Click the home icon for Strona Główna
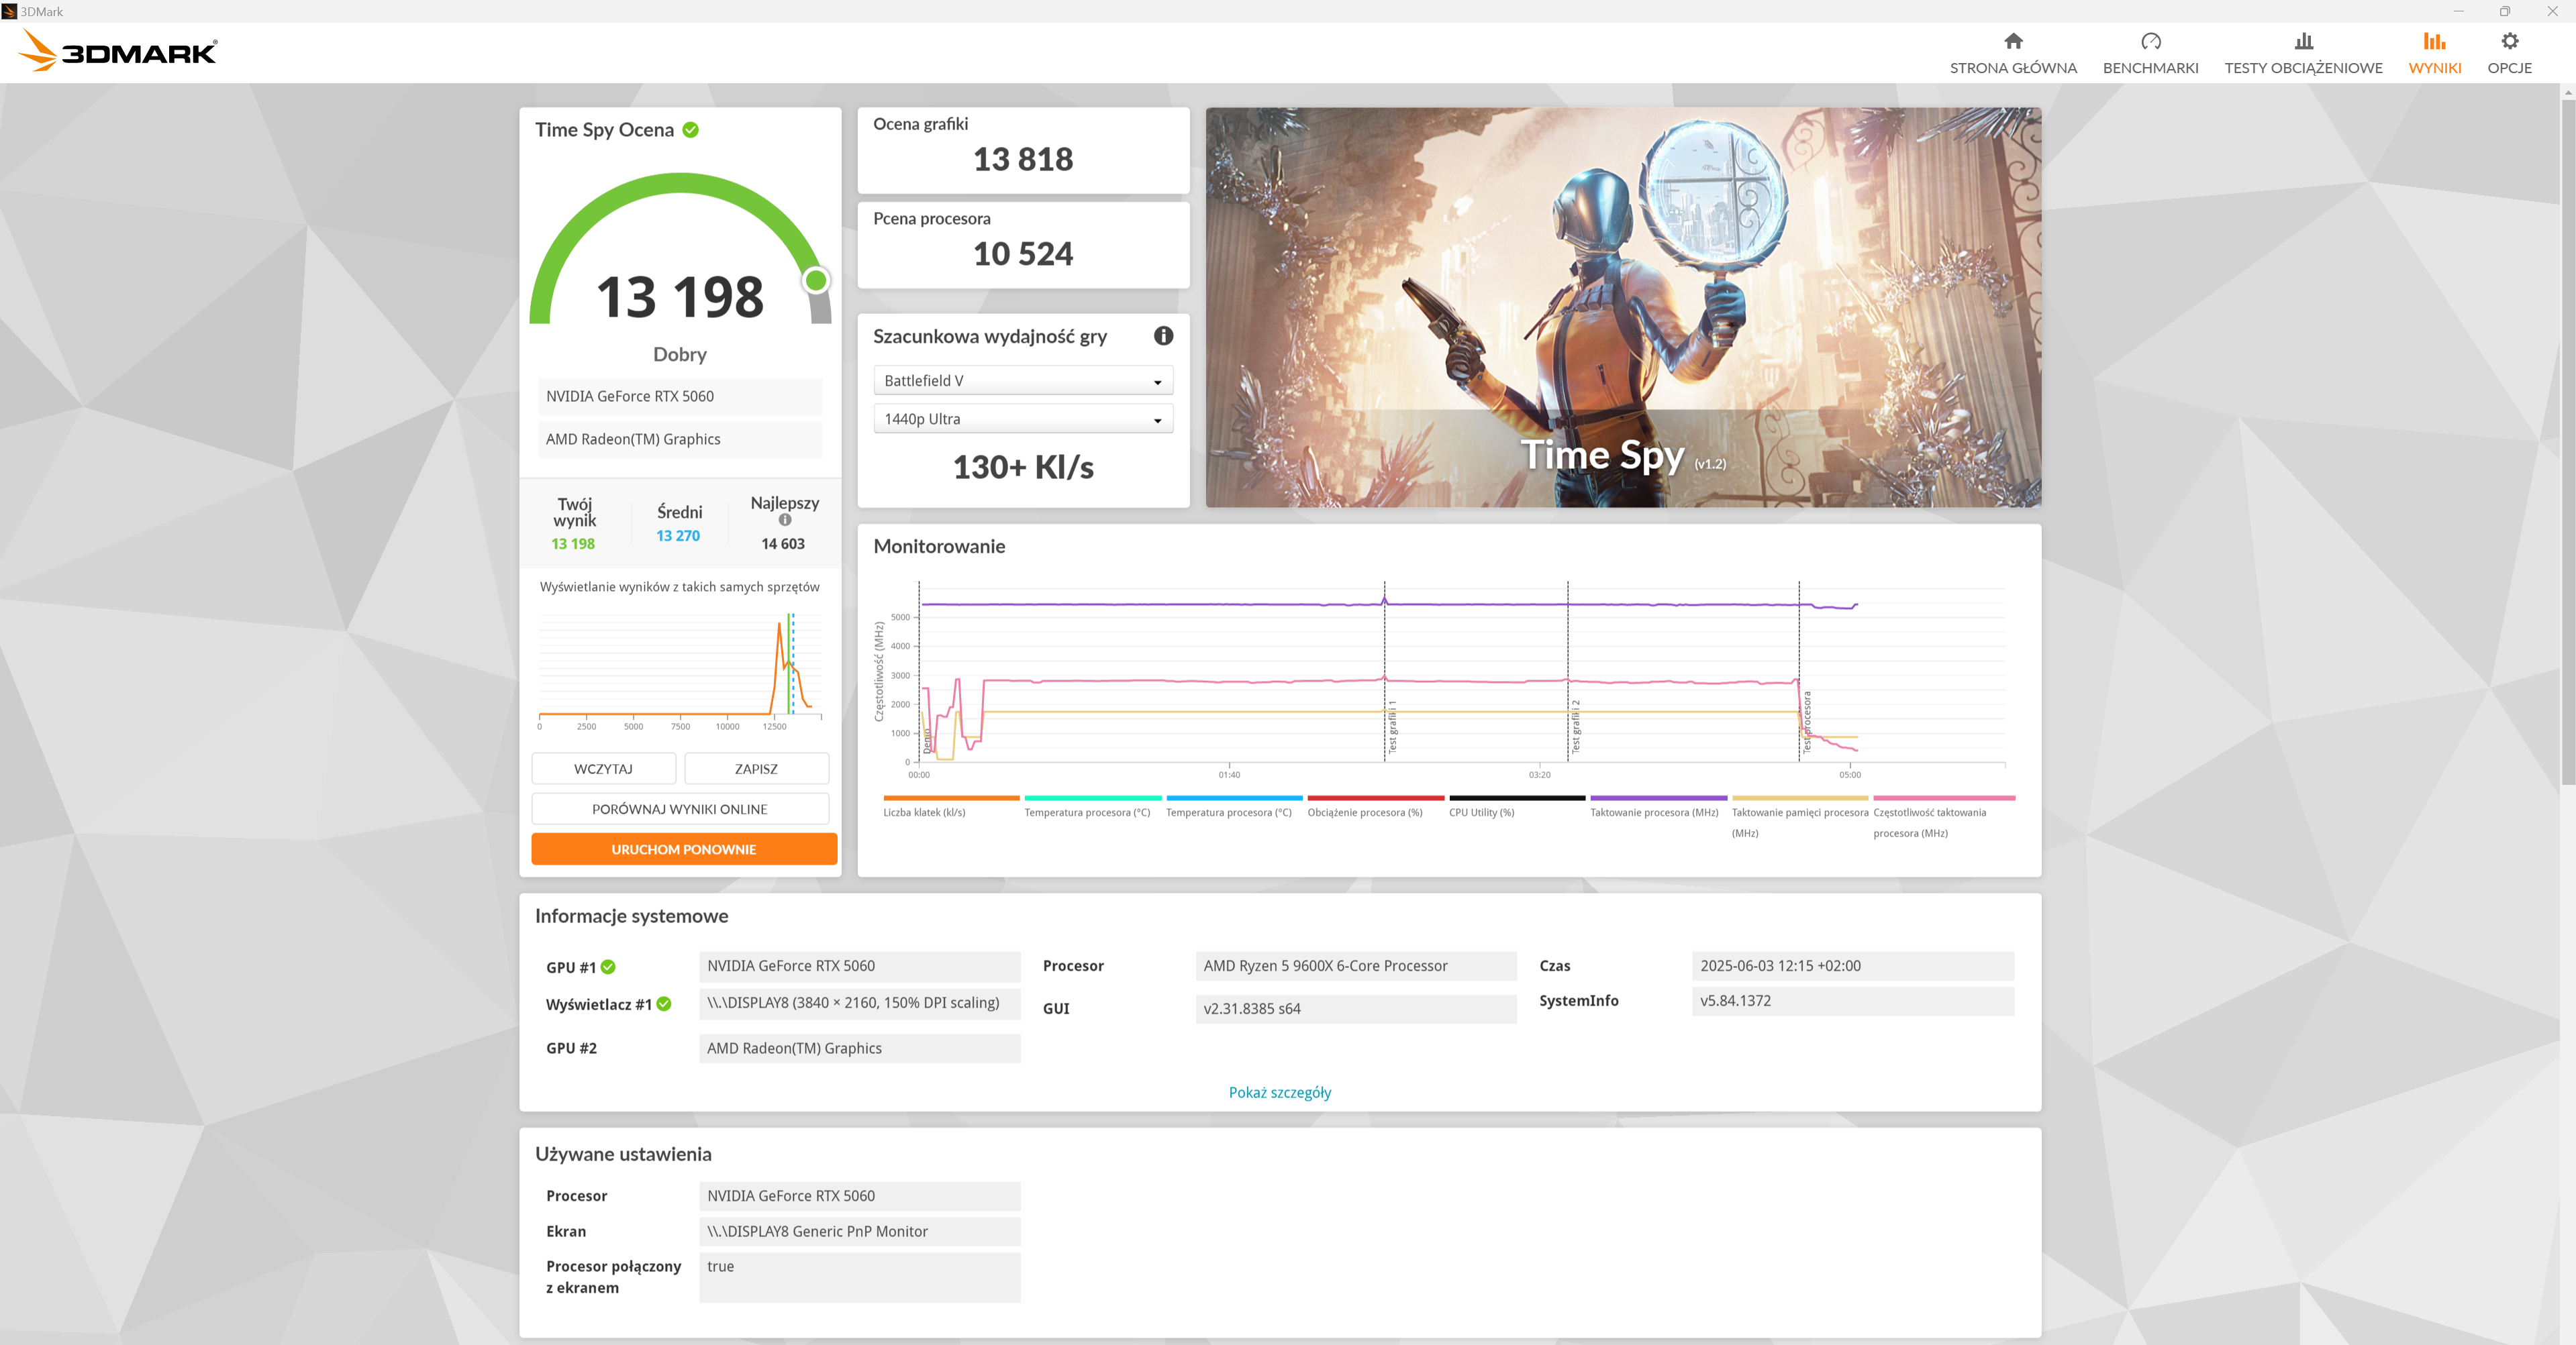 tap(2013, 41)
